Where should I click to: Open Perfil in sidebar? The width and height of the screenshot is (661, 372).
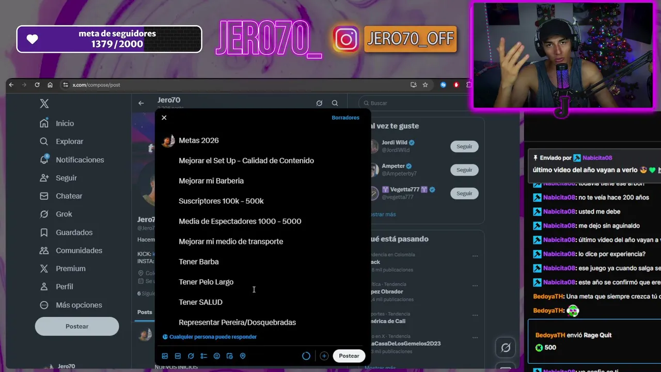coord(57,287)
